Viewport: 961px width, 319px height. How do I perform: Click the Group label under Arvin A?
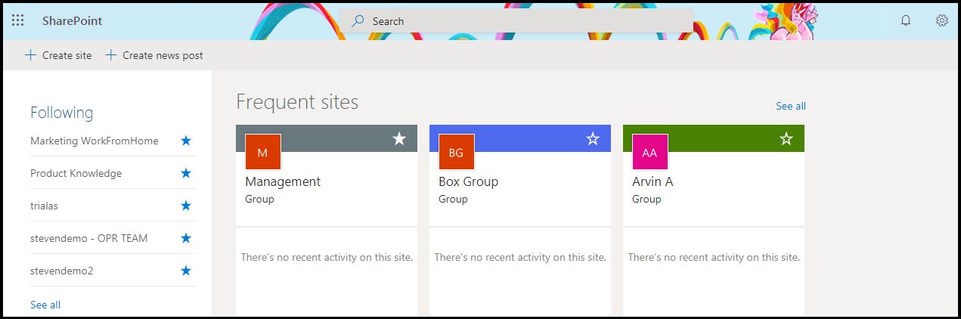click(646, 200)
